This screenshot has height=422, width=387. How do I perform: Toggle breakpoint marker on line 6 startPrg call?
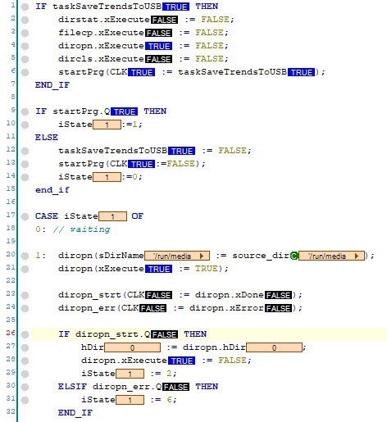[25, 72]
